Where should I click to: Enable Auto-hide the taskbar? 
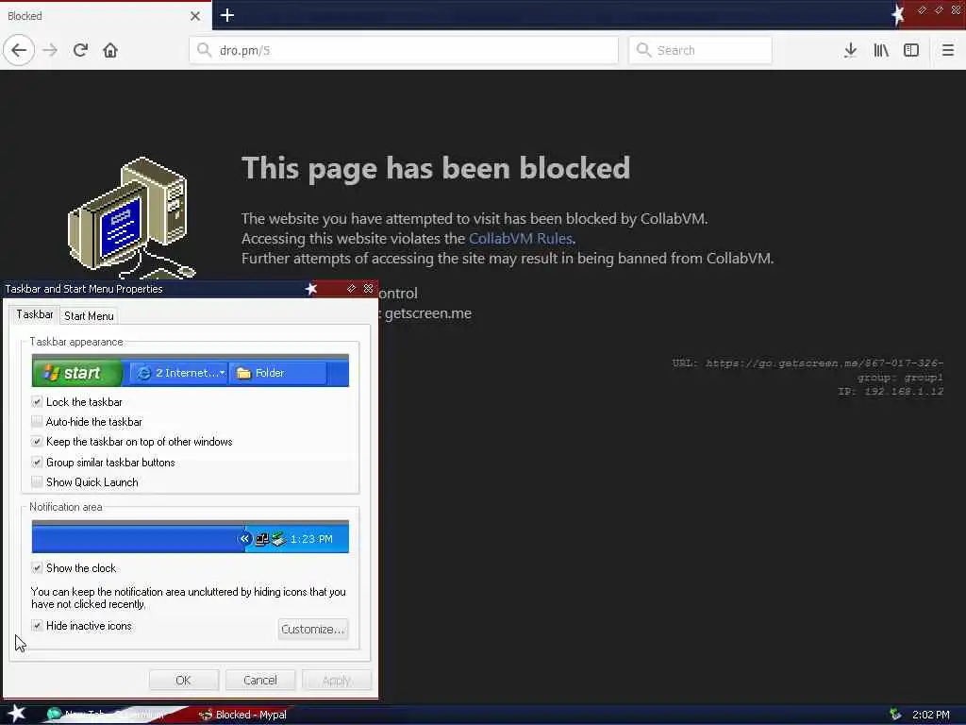(37, 422)
